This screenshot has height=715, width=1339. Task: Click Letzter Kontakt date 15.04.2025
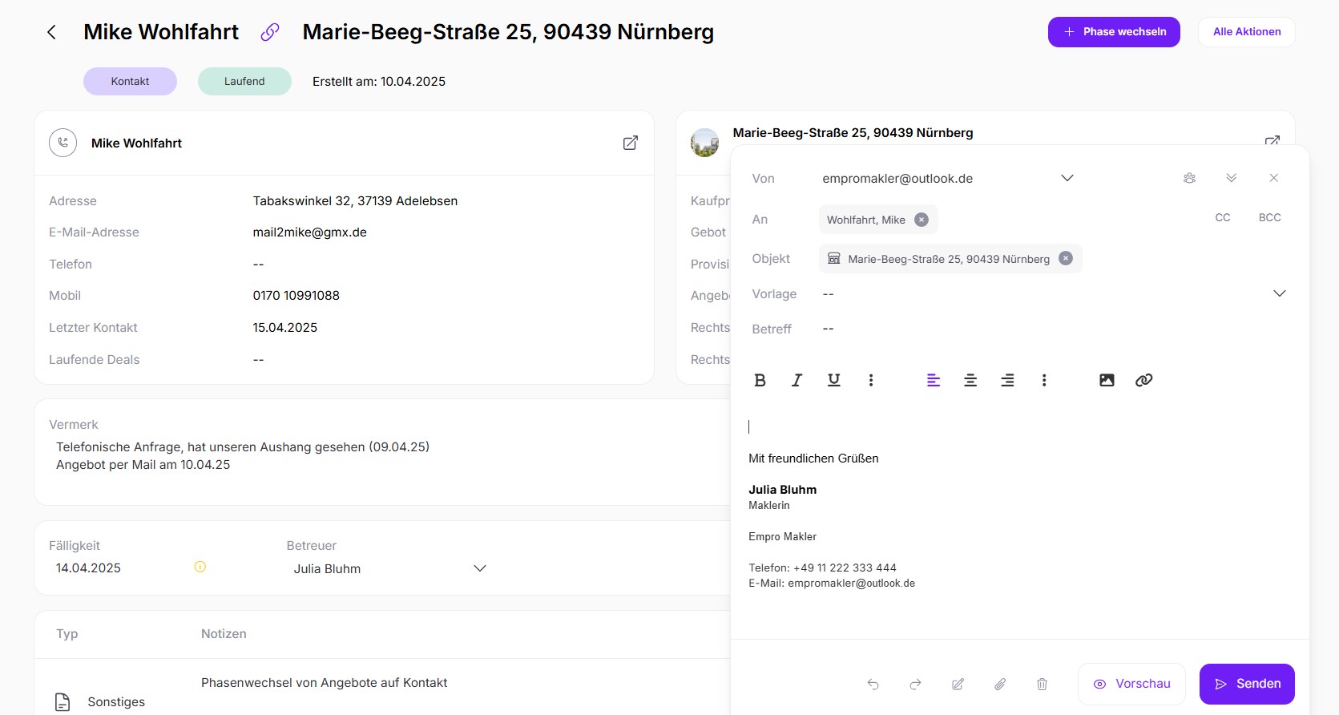(285, 328)
